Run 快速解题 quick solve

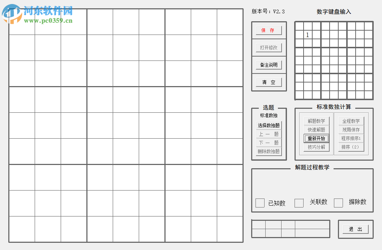click(x=317, y=130)
